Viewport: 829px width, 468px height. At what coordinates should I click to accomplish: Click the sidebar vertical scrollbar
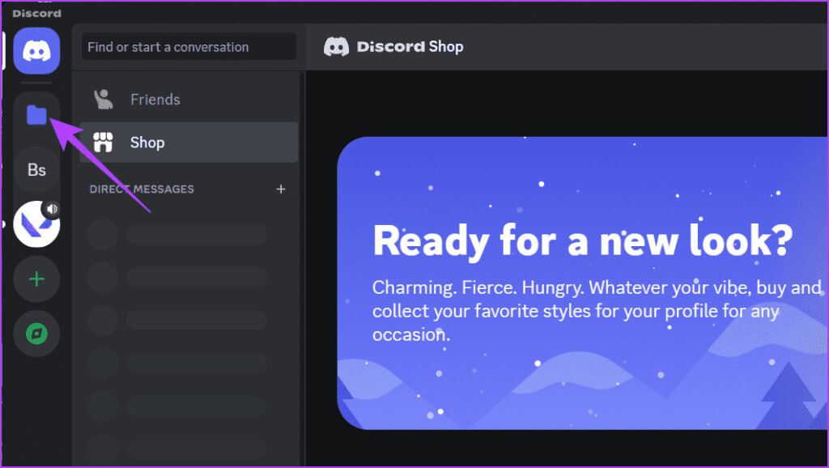tap(303, 270)
